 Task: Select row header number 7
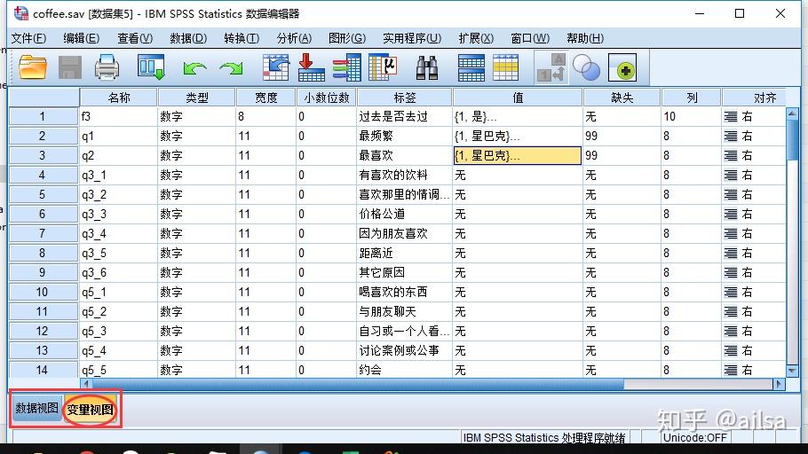click(x=44, y=234)
